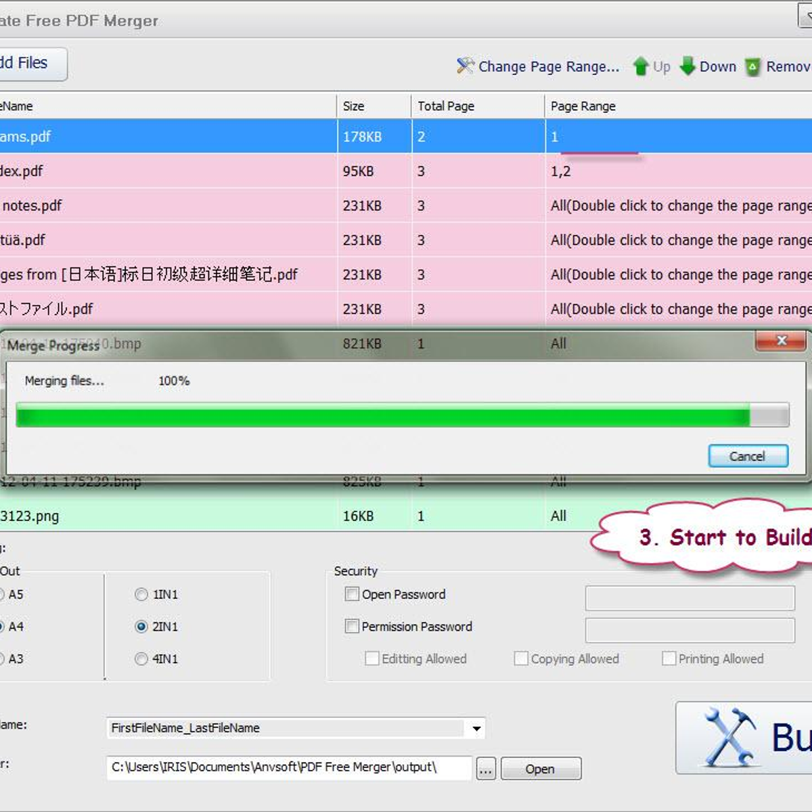The image size is (812, 812).
Task: Click the Add Files button
Action: coord(33,64)
